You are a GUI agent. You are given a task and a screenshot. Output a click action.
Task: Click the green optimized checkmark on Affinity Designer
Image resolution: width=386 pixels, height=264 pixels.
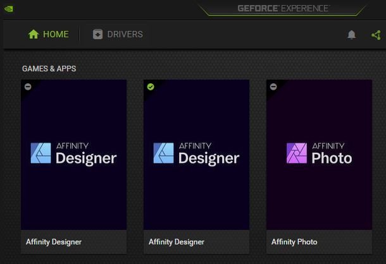click(x=151, y=87)
